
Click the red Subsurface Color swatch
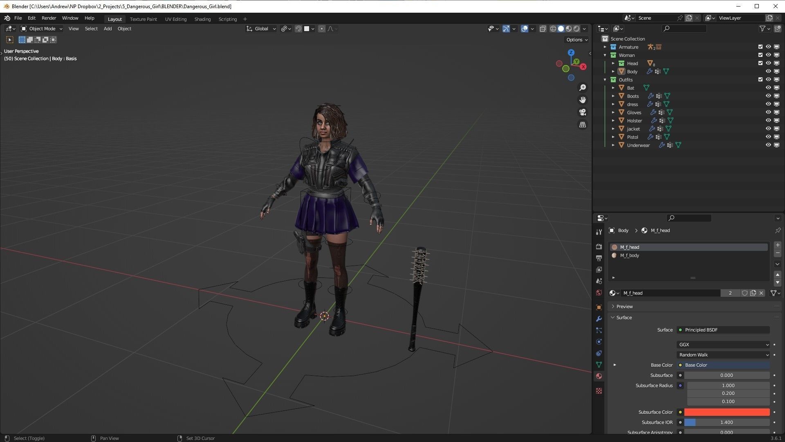point(727,412)
